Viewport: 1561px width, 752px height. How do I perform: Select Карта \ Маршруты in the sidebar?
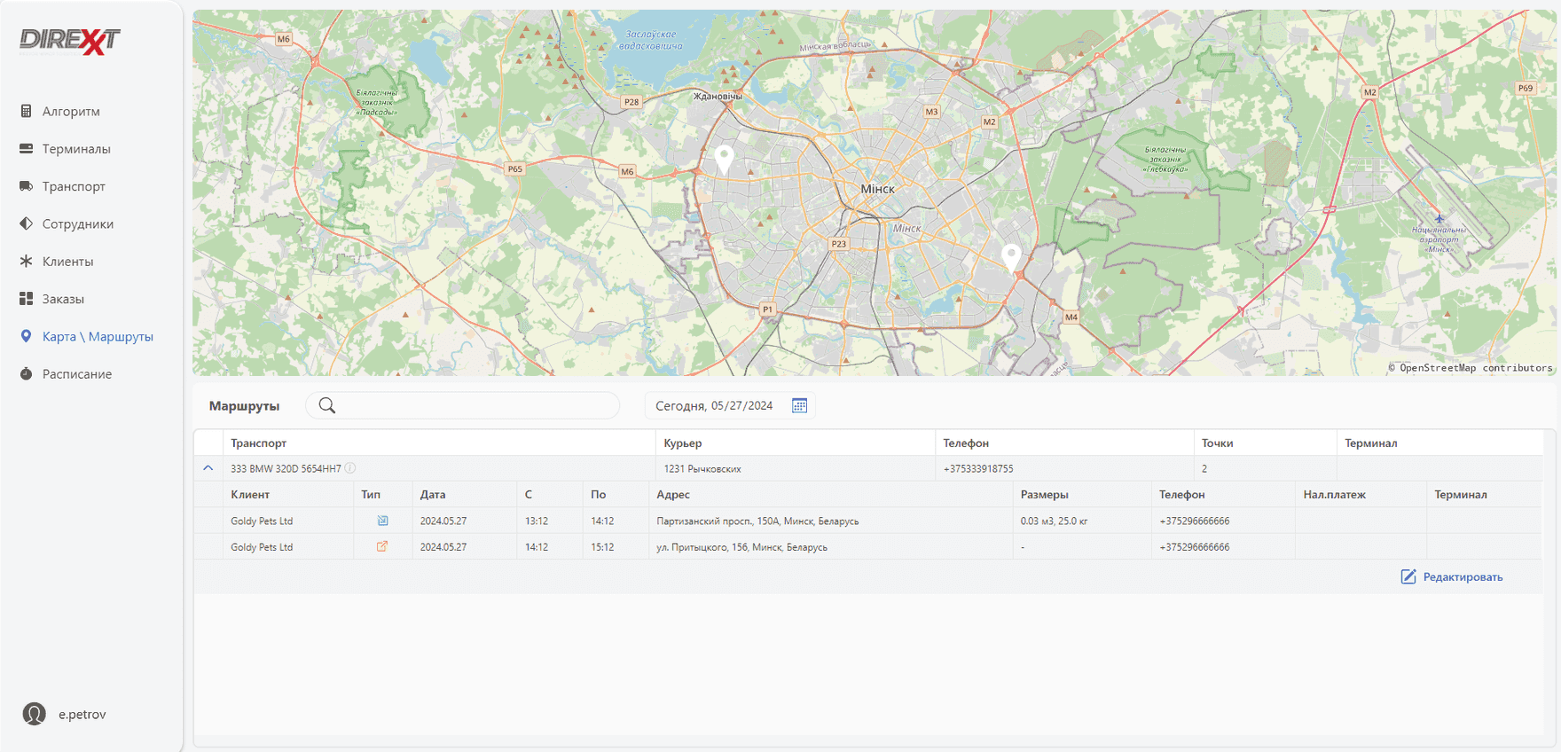[98, 336]
